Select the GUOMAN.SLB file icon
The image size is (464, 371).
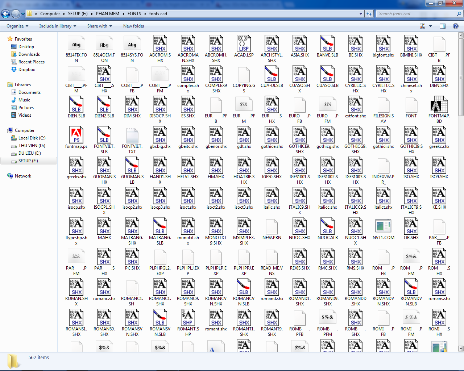pos(132,166)
